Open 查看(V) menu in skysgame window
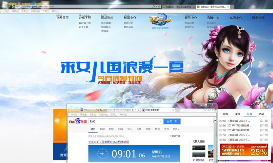The height and width of the screenshot is (163, 273). (25, 11)
